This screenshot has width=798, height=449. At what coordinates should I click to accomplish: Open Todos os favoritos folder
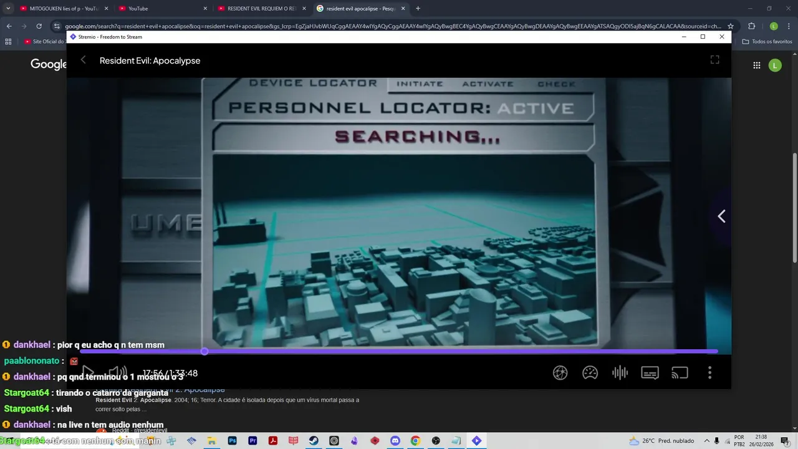(767, 42)
